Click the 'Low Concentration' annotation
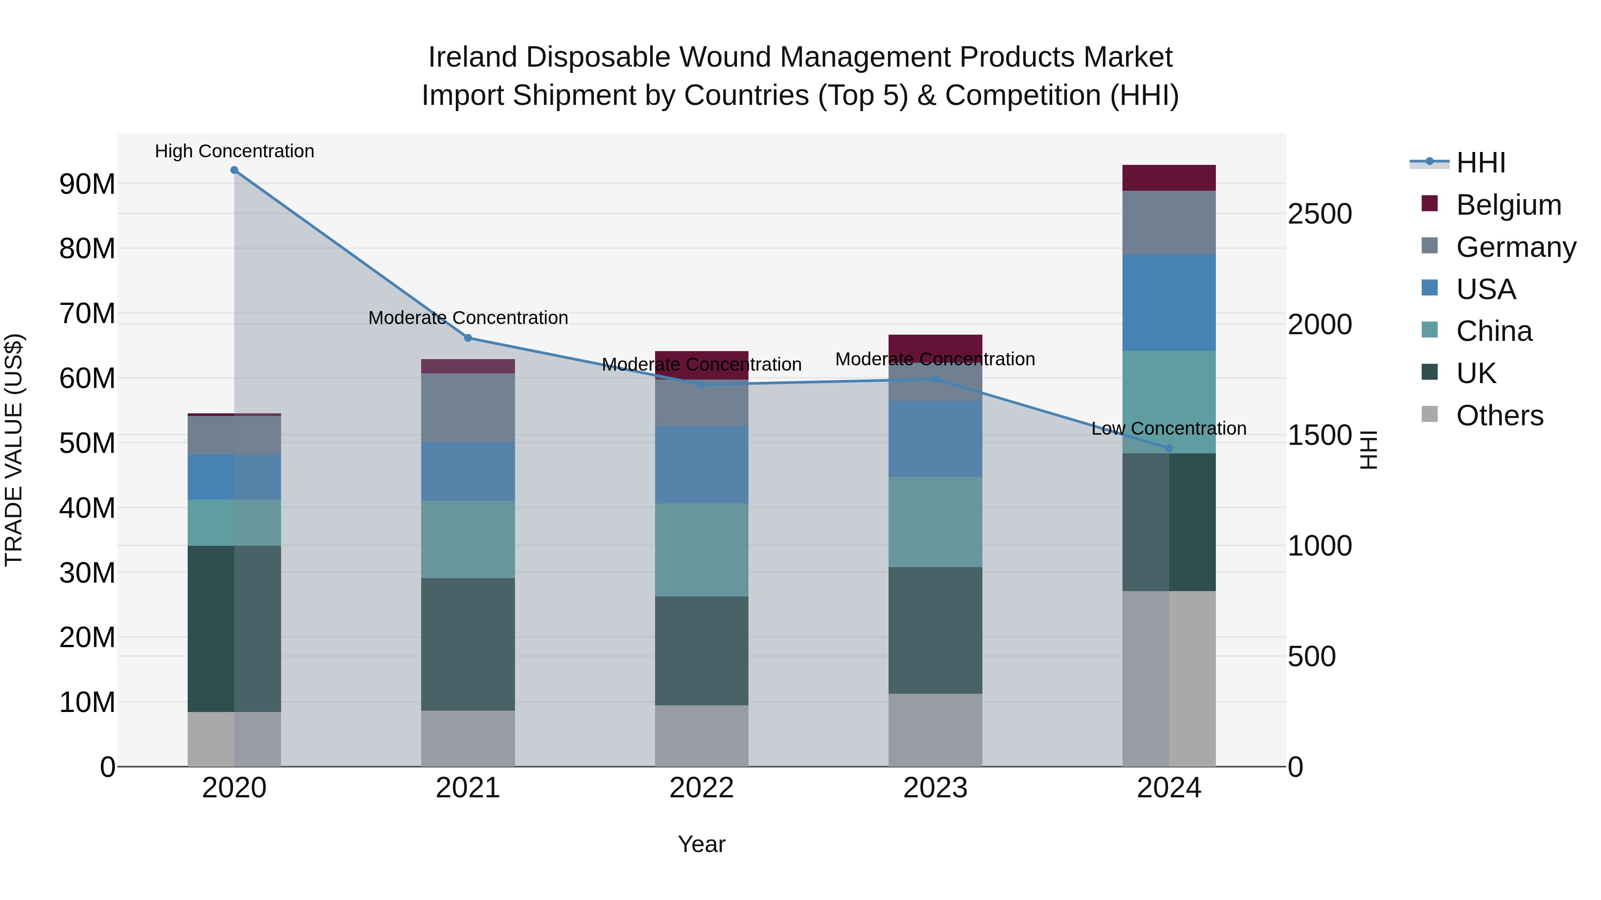Viewport: 1601px width, 900px height. tap(1169, 428)
